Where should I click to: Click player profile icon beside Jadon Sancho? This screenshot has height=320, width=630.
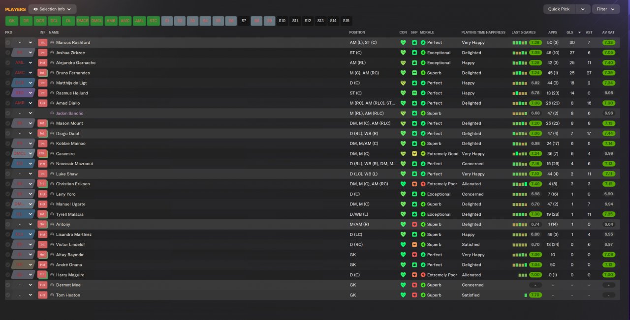pyautogui.click(x=52, y=114)
